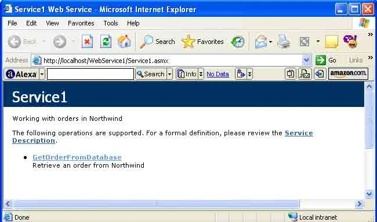377x222 pixels.
Task: Click the Alexa email page icon
Action: tap(304, 74)
